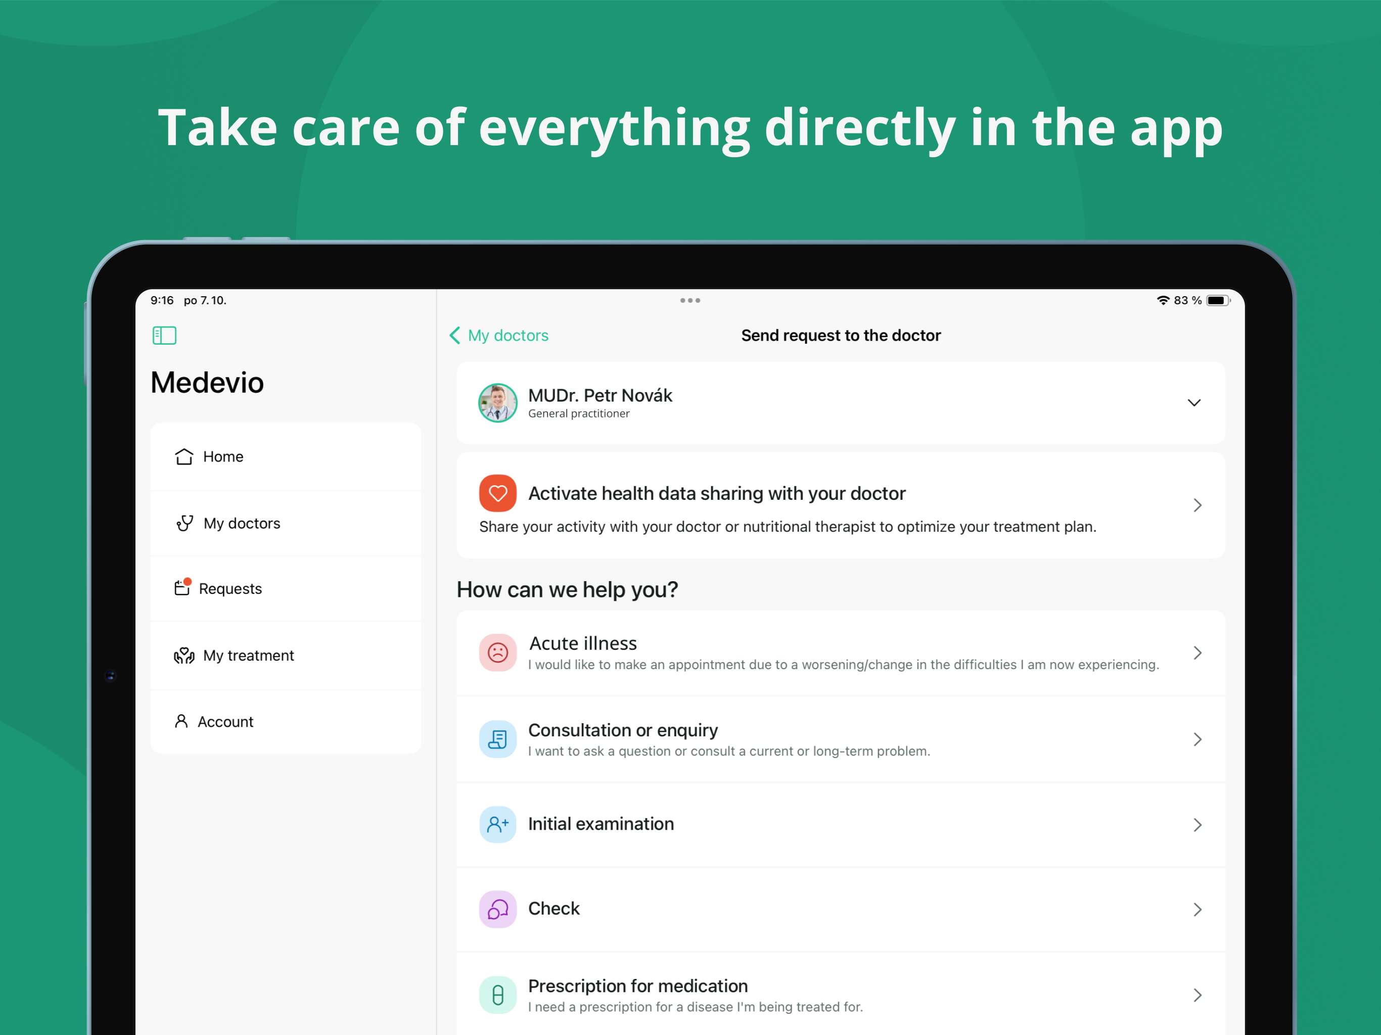Click the Initial examination add-person icon
Image resolution: width=1381 pixels, height=1035 pixels.
(x=497, y=825)
